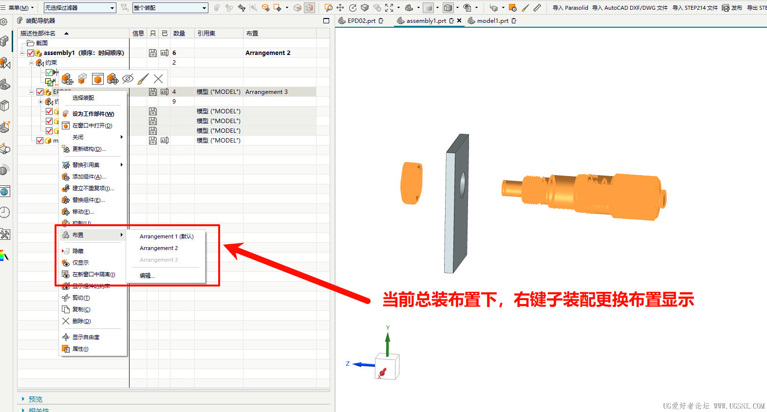Click 导入 STEP214 文件 button
Image resolution: width=767 pixels, height=412 pixels.
695,8
